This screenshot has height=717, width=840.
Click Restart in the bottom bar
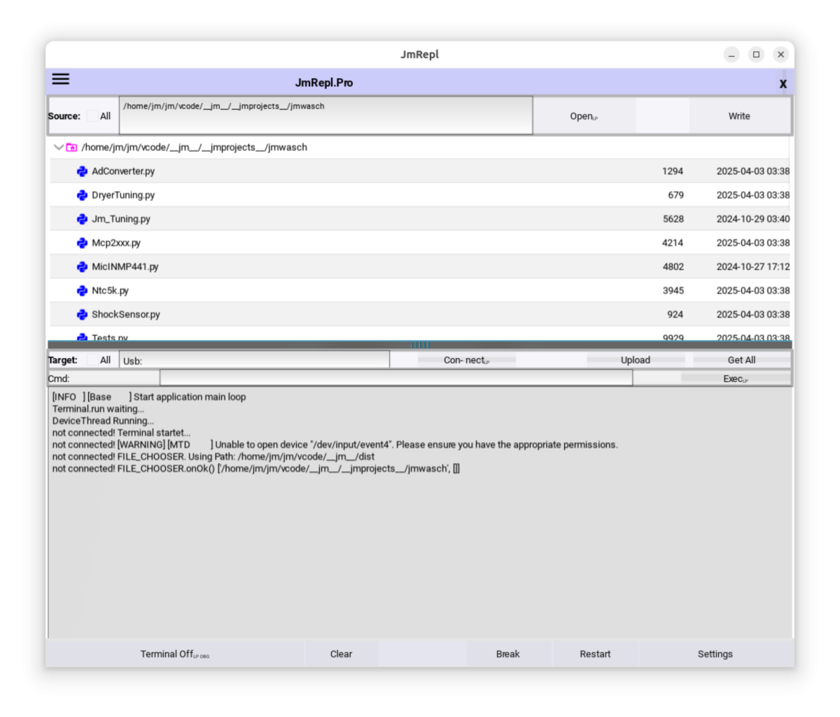pos(595,654)
